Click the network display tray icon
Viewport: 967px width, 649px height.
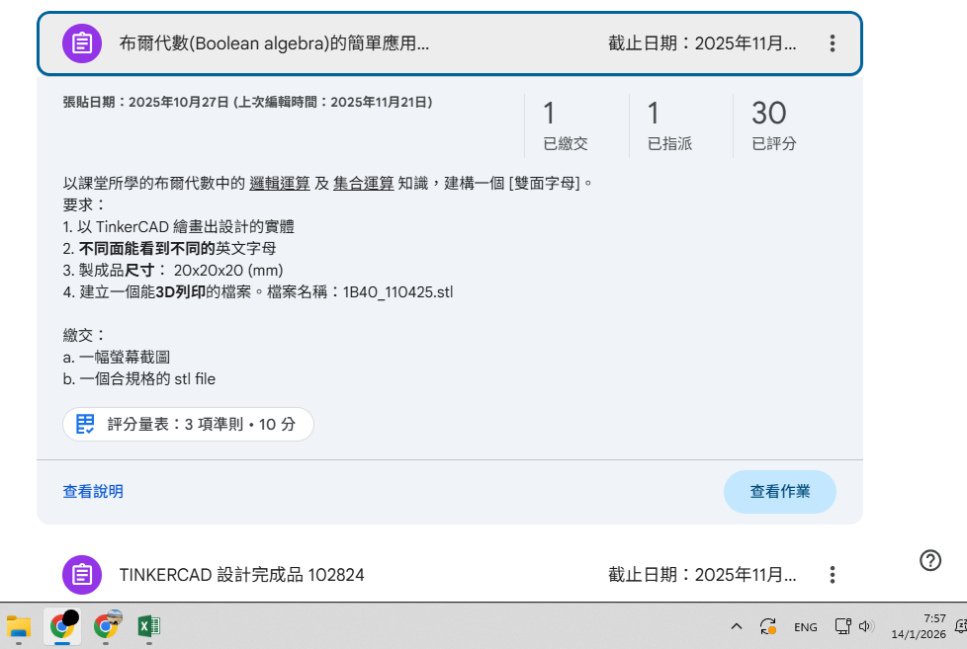coord(841,626)
